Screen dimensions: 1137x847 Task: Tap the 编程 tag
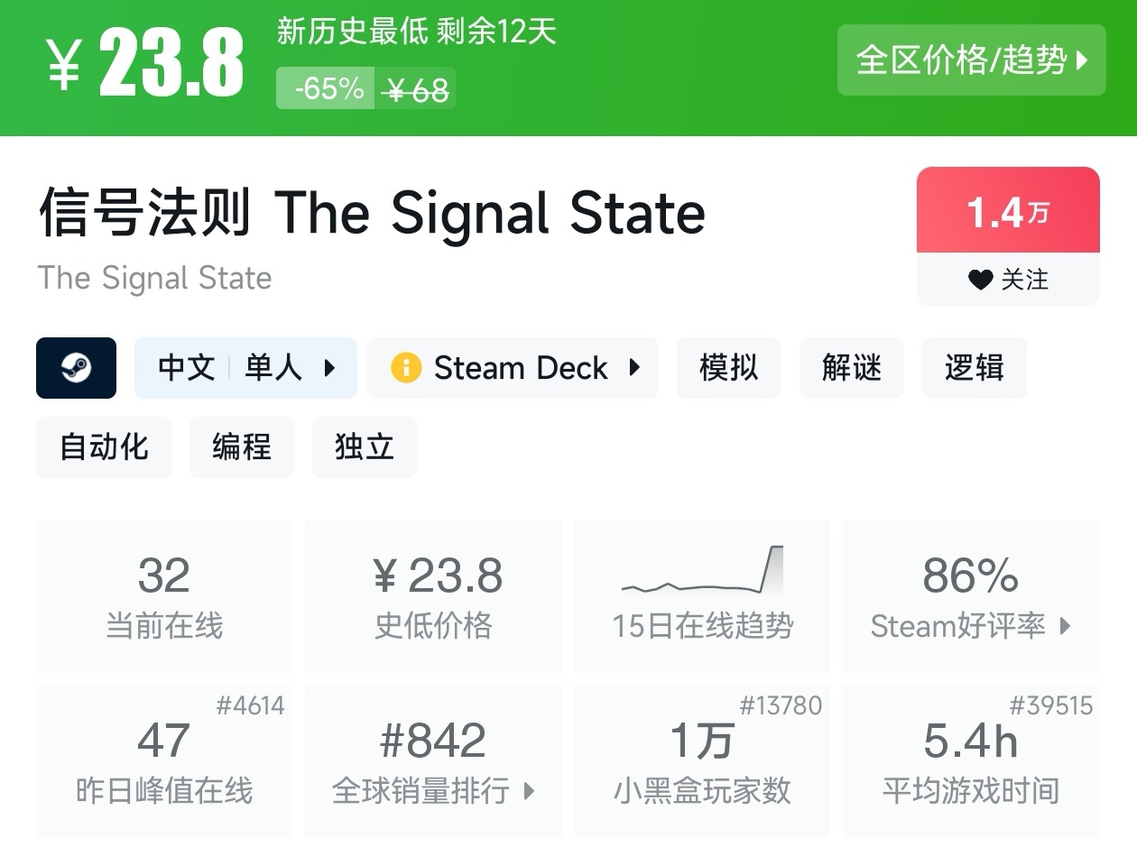point(241,447)
